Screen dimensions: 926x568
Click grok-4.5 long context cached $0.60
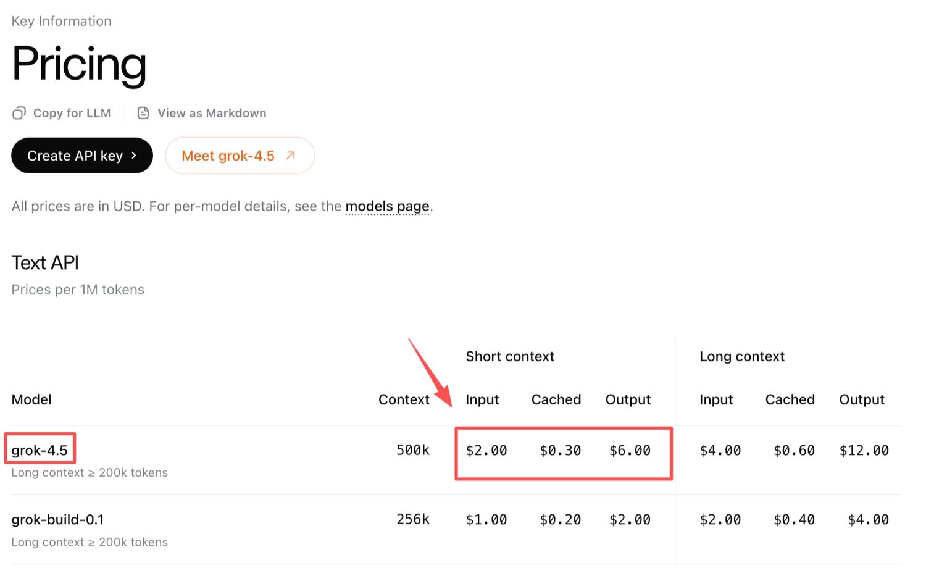[795, 451]
